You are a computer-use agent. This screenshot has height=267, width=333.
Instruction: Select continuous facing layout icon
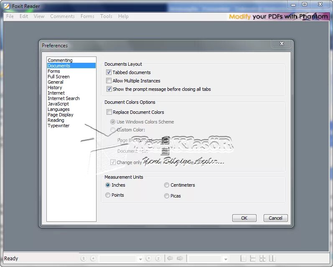click(262, 258)
